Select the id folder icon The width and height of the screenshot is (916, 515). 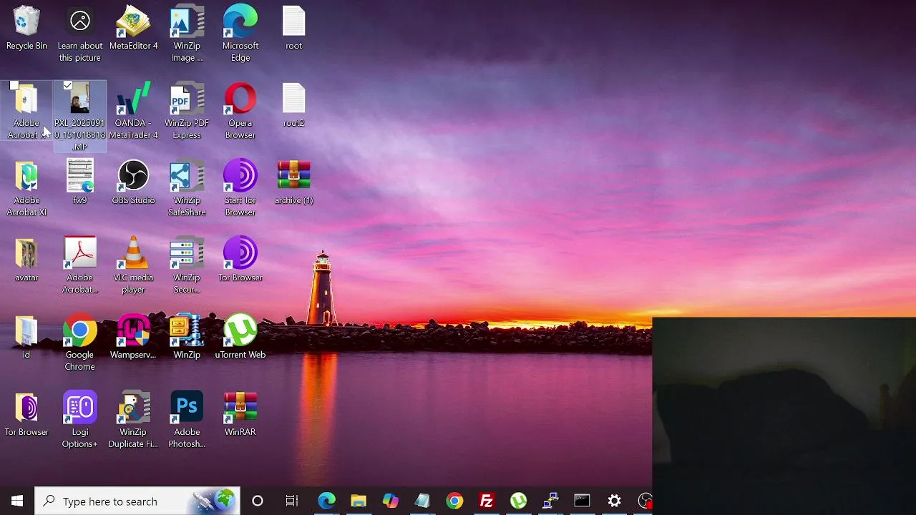(x=26, y=338)
